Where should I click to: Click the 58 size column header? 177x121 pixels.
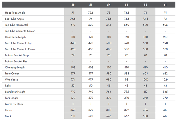point(144,5)
